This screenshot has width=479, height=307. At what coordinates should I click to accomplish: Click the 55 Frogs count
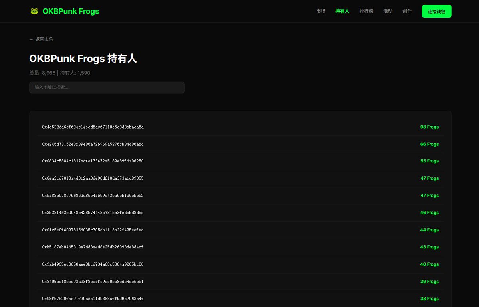click(x=429, y=161)
